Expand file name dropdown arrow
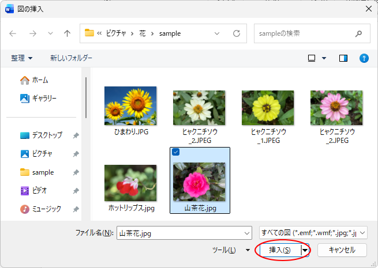The height and width of the screenshot is (268, 378). point(247,233)
